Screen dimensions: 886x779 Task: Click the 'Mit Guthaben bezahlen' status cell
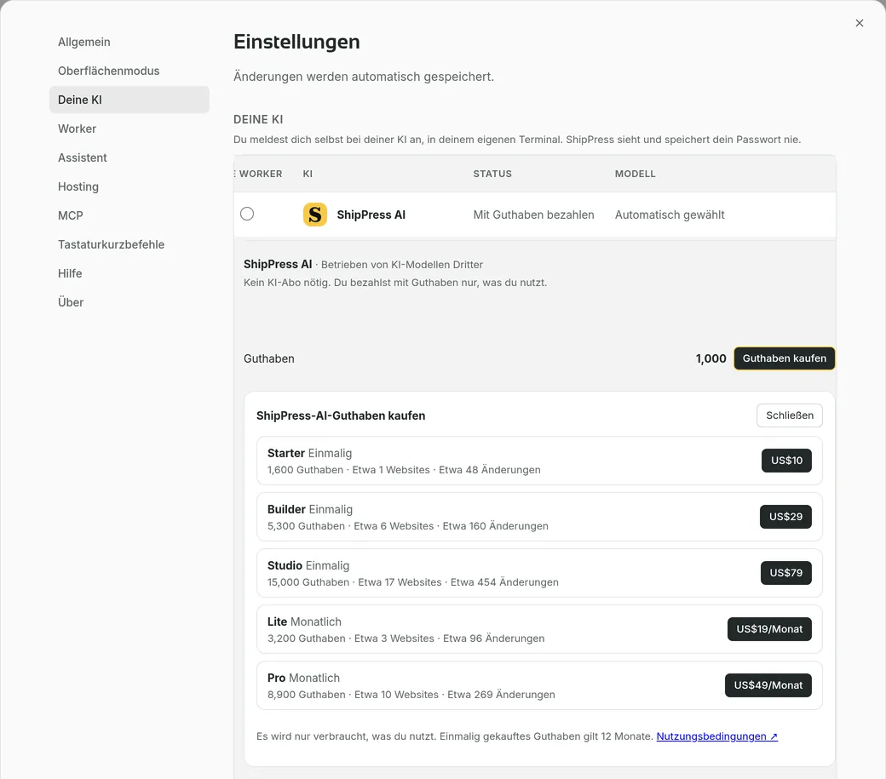pyautogui.click(x=533, y=215)
